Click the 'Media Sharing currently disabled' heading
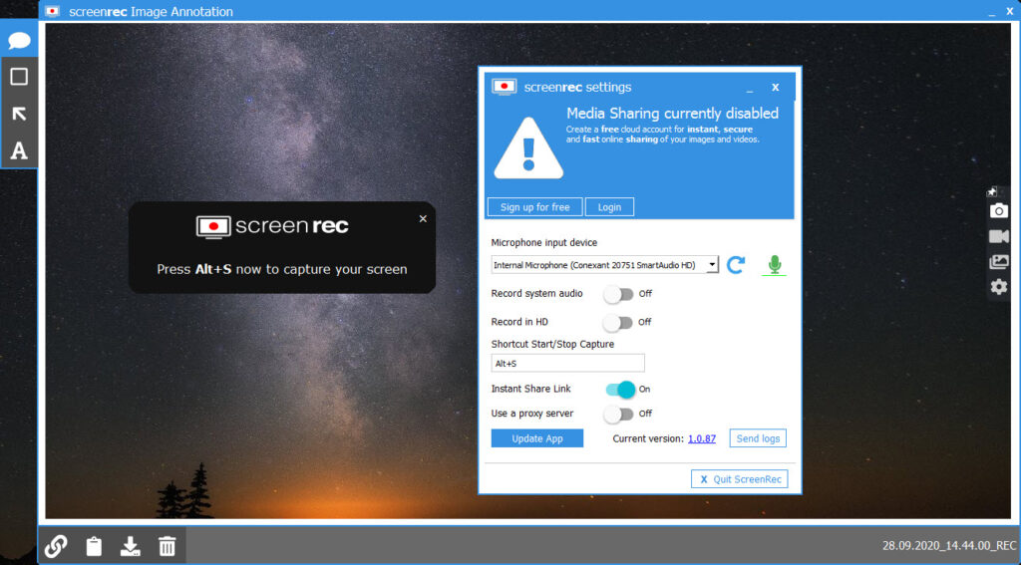 tap(673, 113)
